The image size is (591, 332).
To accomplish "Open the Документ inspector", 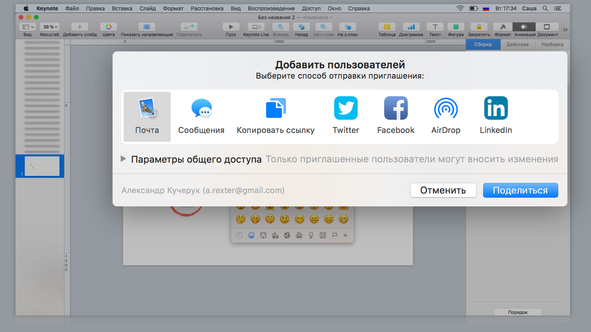I will (x=547, y=27).
